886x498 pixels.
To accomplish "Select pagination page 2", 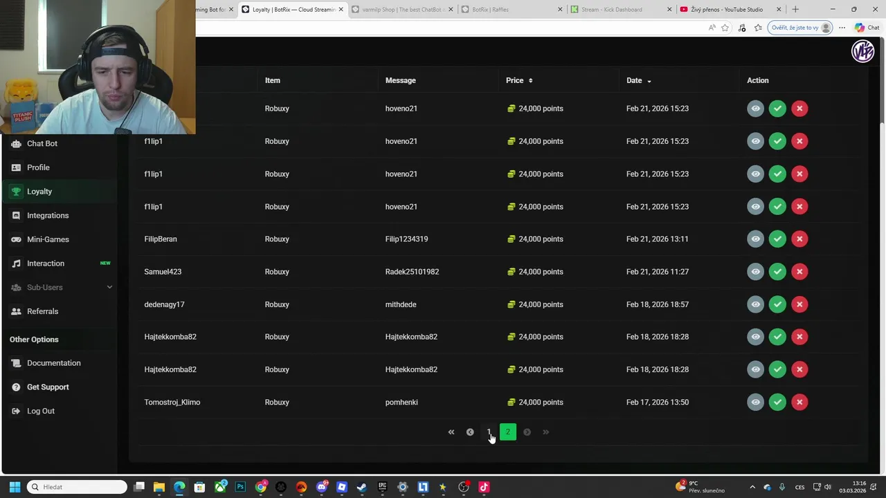I will 507,432.
